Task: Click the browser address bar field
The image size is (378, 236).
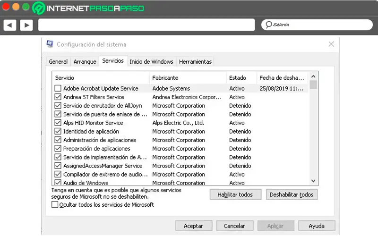Action: [x=147, y=25]
